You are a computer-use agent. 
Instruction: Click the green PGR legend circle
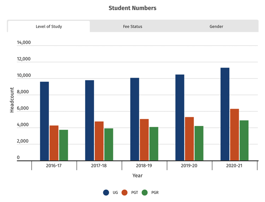[145, 192]
